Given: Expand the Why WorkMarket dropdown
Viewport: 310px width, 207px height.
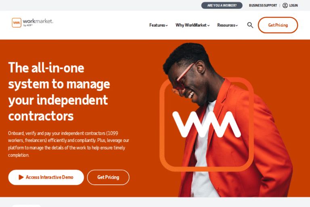Looking at the screenshot, I should point(193,25).
